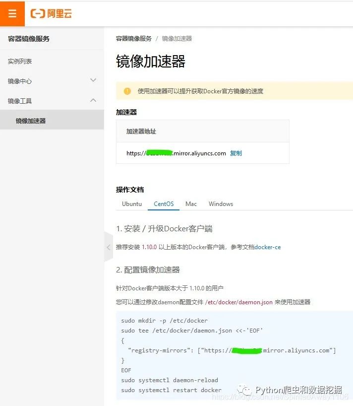
Task: Click the /etc/docker/daemon.json path text
Action: coord(238,302)
